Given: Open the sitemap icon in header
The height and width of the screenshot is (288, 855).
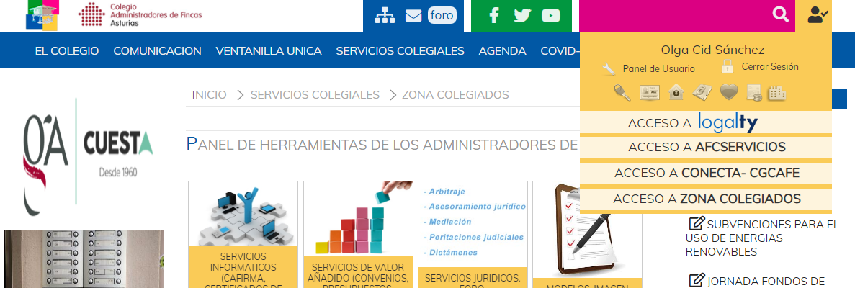Looking at the screenshot, I should pyautogui.click(x=385, y=16).
